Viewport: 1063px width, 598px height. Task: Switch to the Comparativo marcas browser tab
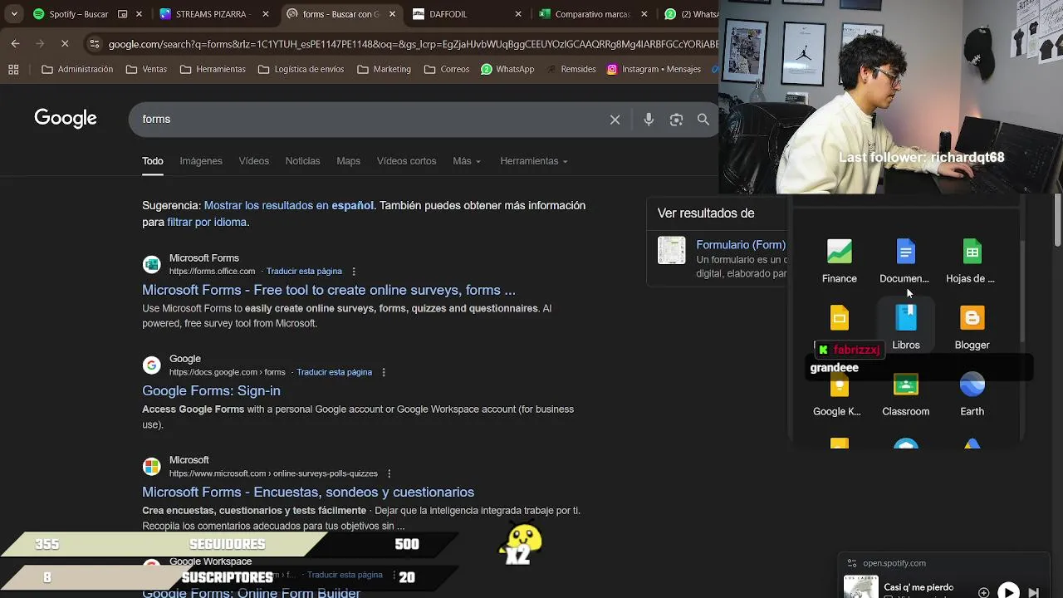coord(591,14)
